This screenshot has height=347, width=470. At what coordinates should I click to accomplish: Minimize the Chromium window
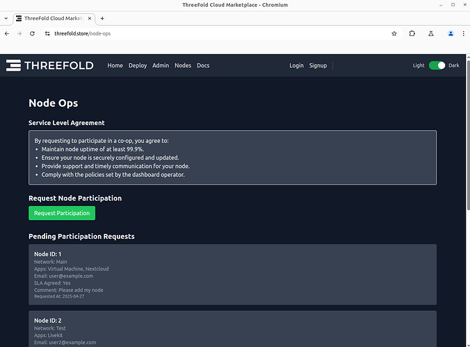(x=441, y=5)
